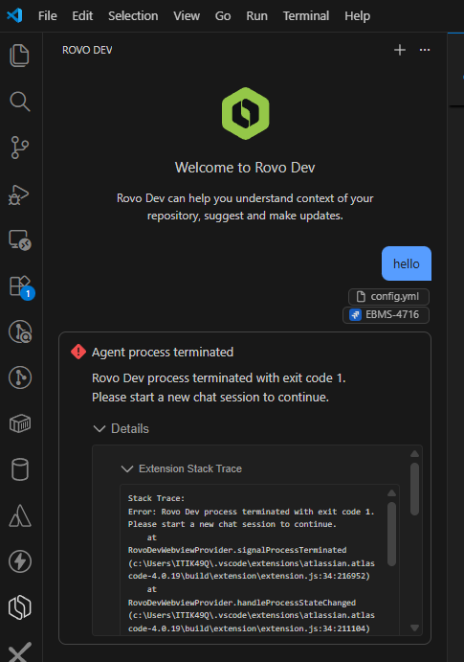Click the green Rovo Dev logo
The image size is (464, 662).
tap(245, 113)
